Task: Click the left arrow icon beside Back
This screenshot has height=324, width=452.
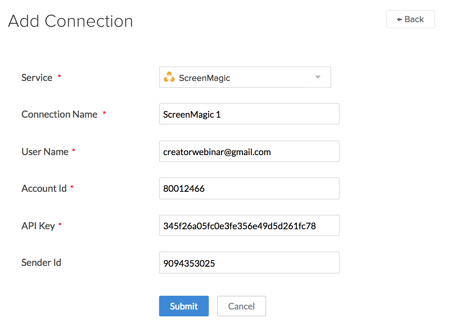Action: coord(399,19)
